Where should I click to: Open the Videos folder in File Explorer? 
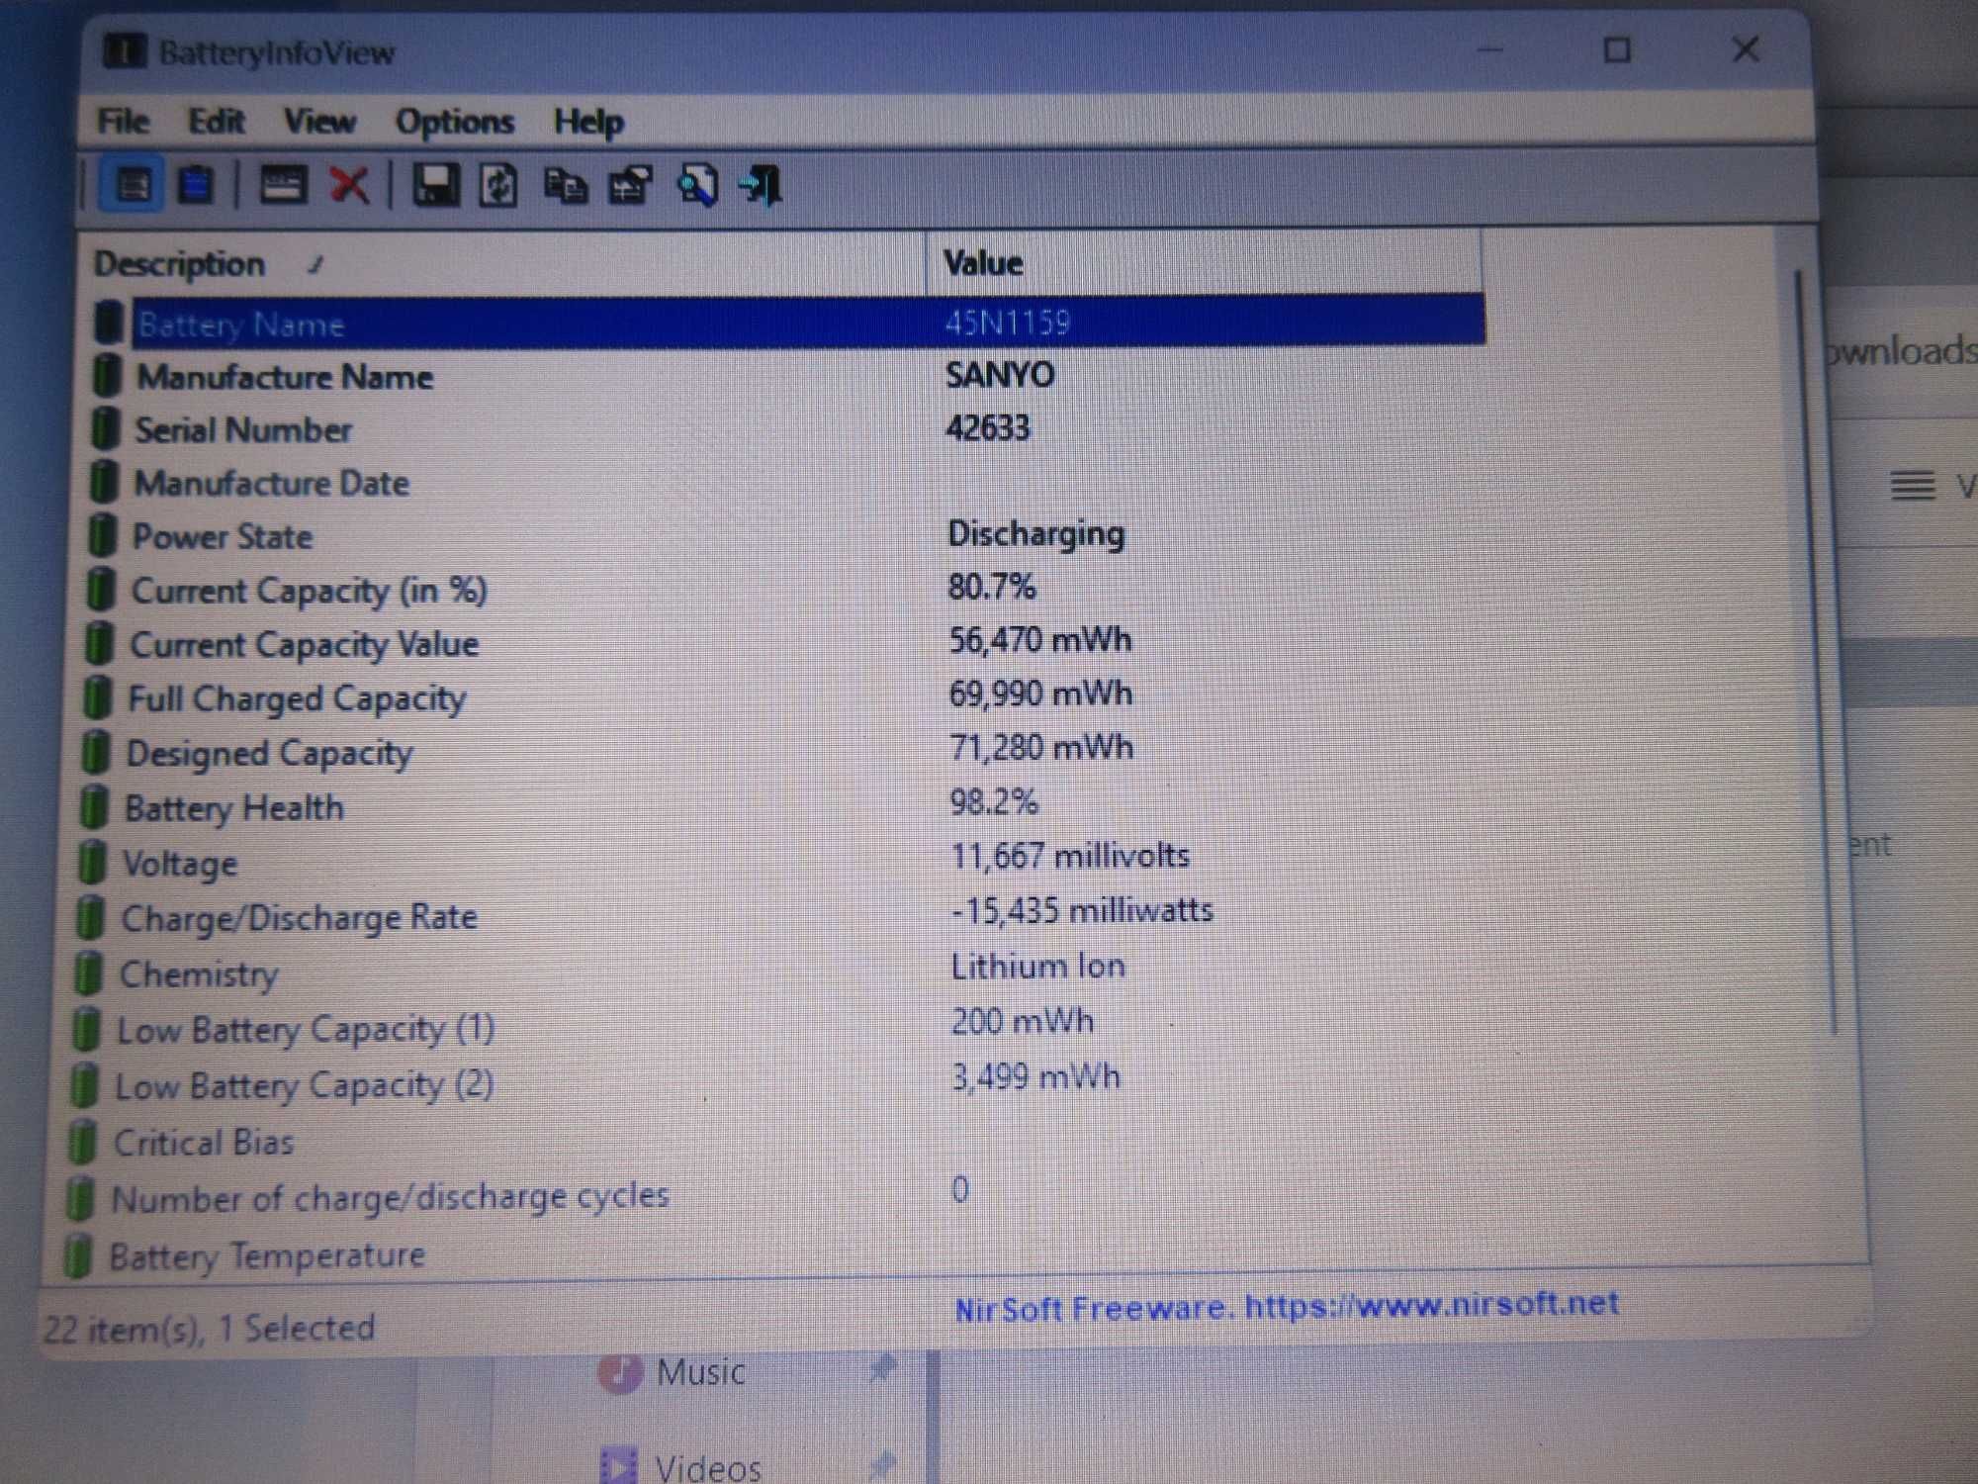(x=708, y=1467)
